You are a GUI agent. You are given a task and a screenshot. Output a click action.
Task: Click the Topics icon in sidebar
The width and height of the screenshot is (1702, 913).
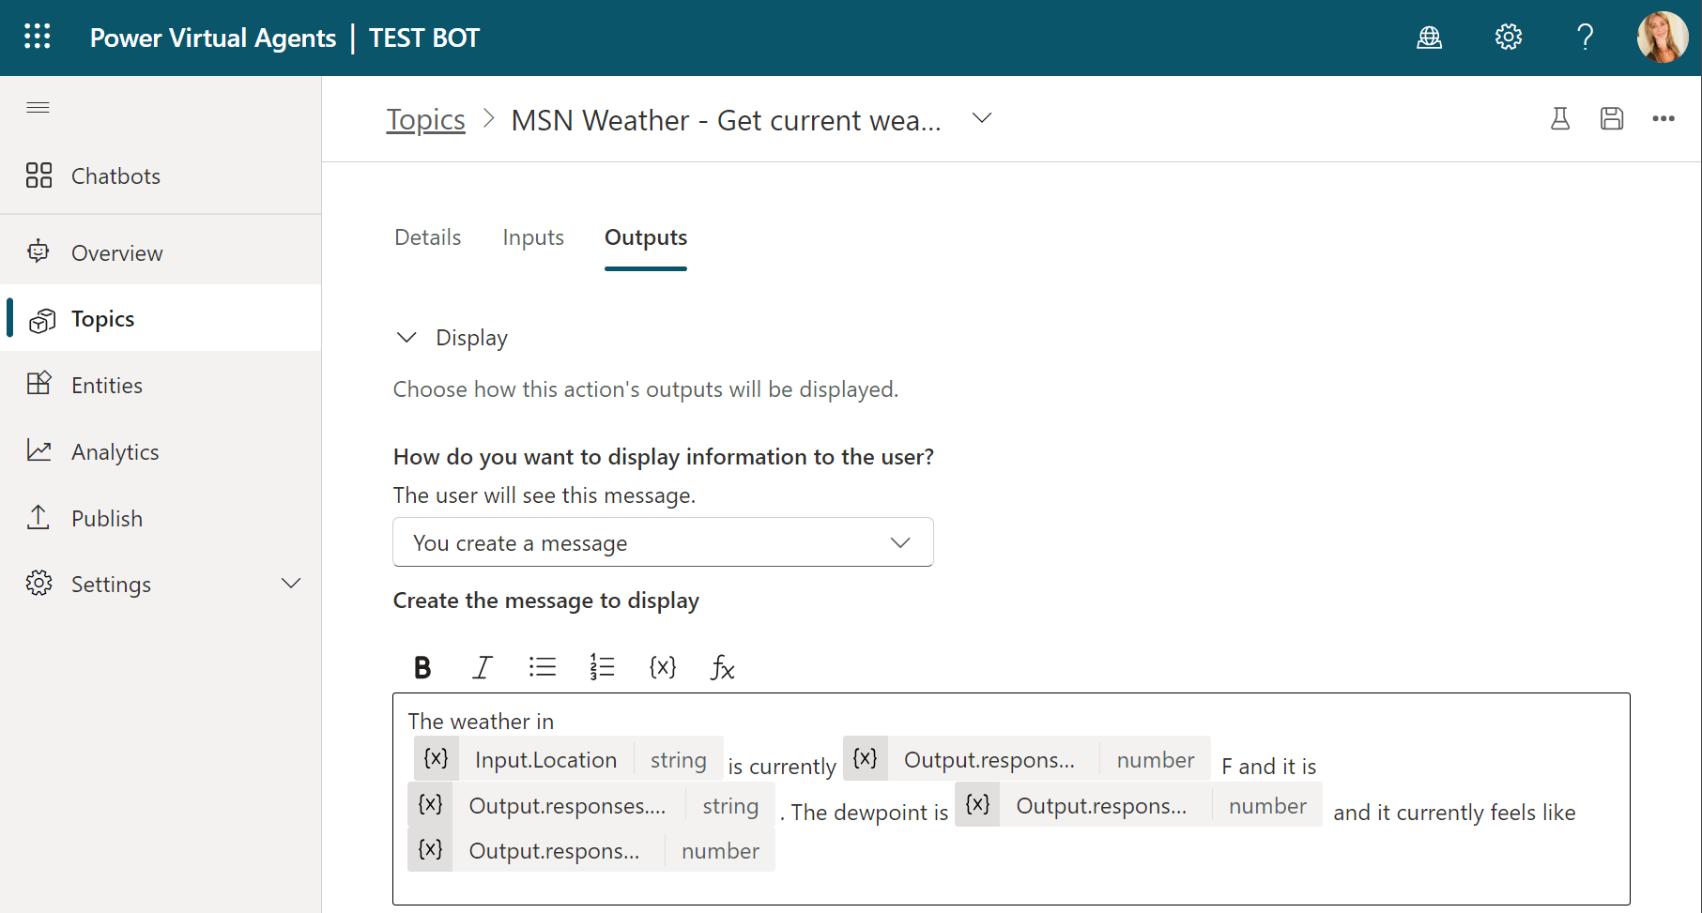pyautogui.click(x=41, y=320)
